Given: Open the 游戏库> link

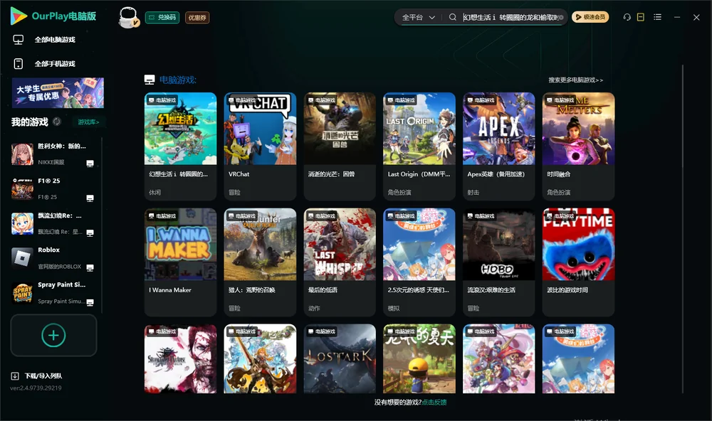Looking at the screenshot, I should click(x=88, y=122).
